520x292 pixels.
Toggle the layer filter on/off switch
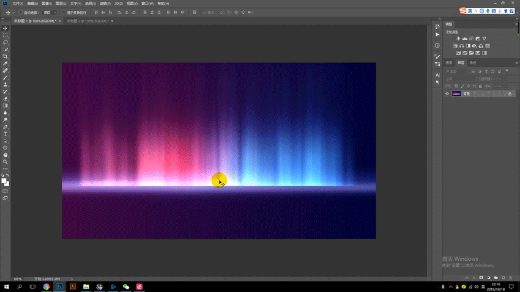[x=507, y=71]
